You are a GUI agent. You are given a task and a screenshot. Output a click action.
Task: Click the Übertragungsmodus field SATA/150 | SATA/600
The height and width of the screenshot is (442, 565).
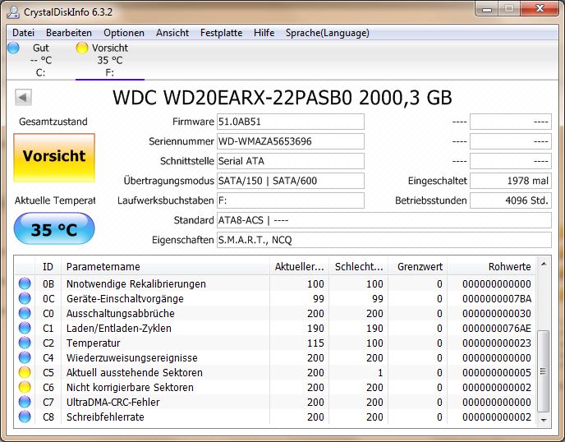point(291,181)
